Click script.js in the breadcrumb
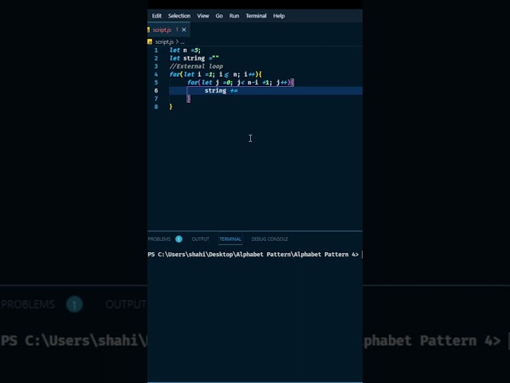The height and width of the screenshot is (383, 510). (x=164, y=41)
